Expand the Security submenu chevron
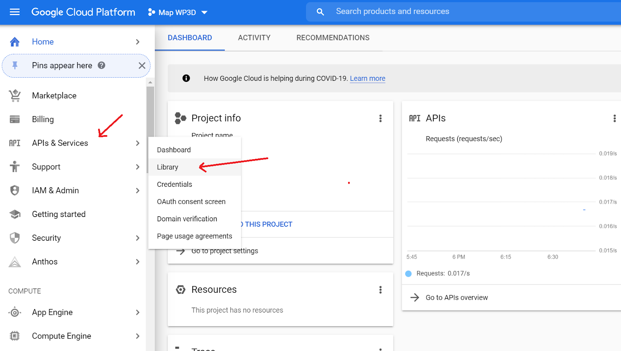 click(138, 238)
